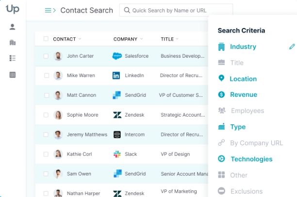Open the Nathan Harper contact name

pos(83,194)
